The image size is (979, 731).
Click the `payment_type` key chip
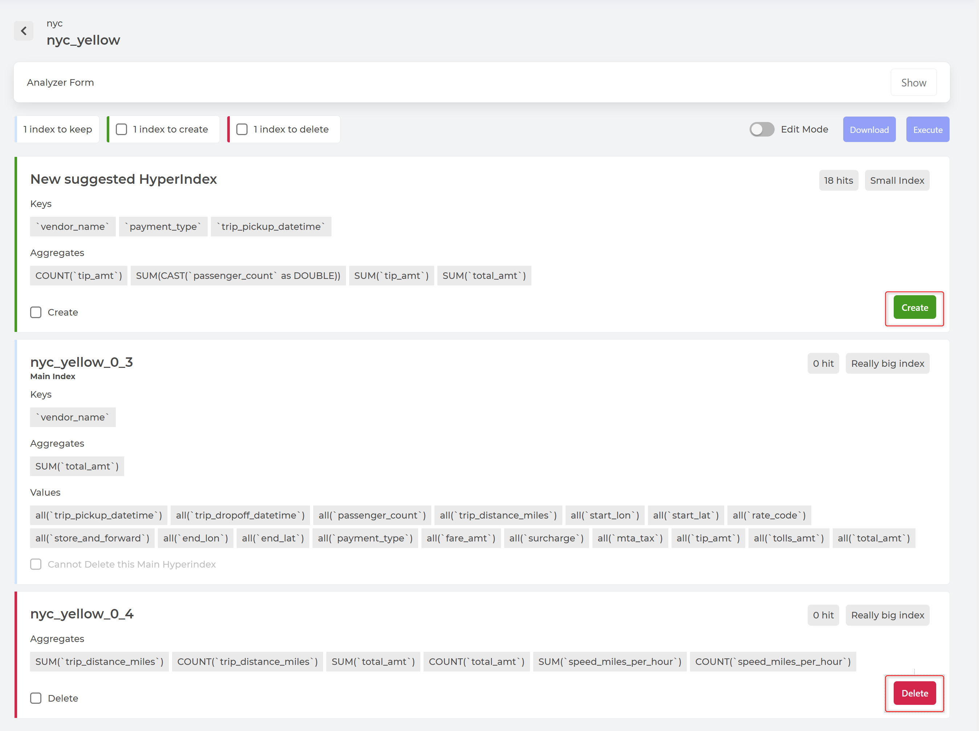click(163, 227)
